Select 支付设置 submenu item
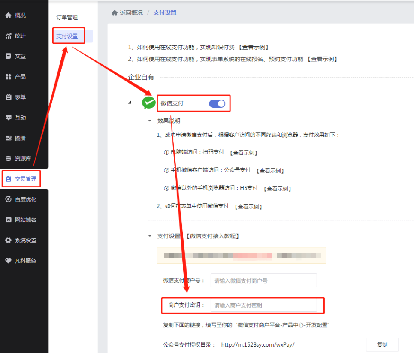Viewport: 414px width, 353px height. (67, 36)
